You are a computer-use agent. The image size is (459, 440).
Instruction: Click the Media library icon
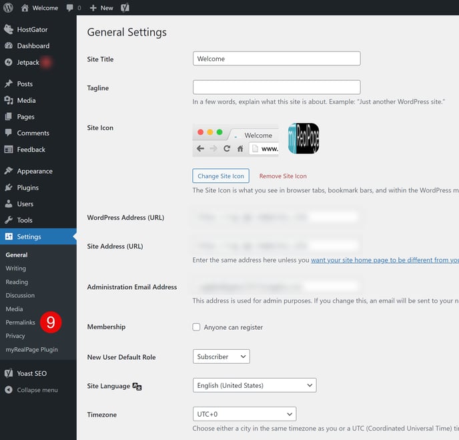click(x=9, y=100)
